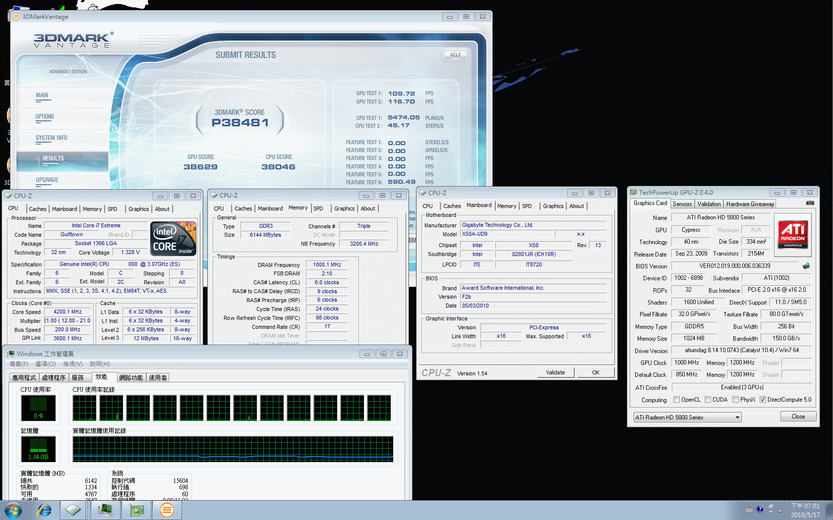The width and height of the screenshot is (833, 520).
Task: Click the Driver Version field in GPU-Z
Action: tap(742, 350)
